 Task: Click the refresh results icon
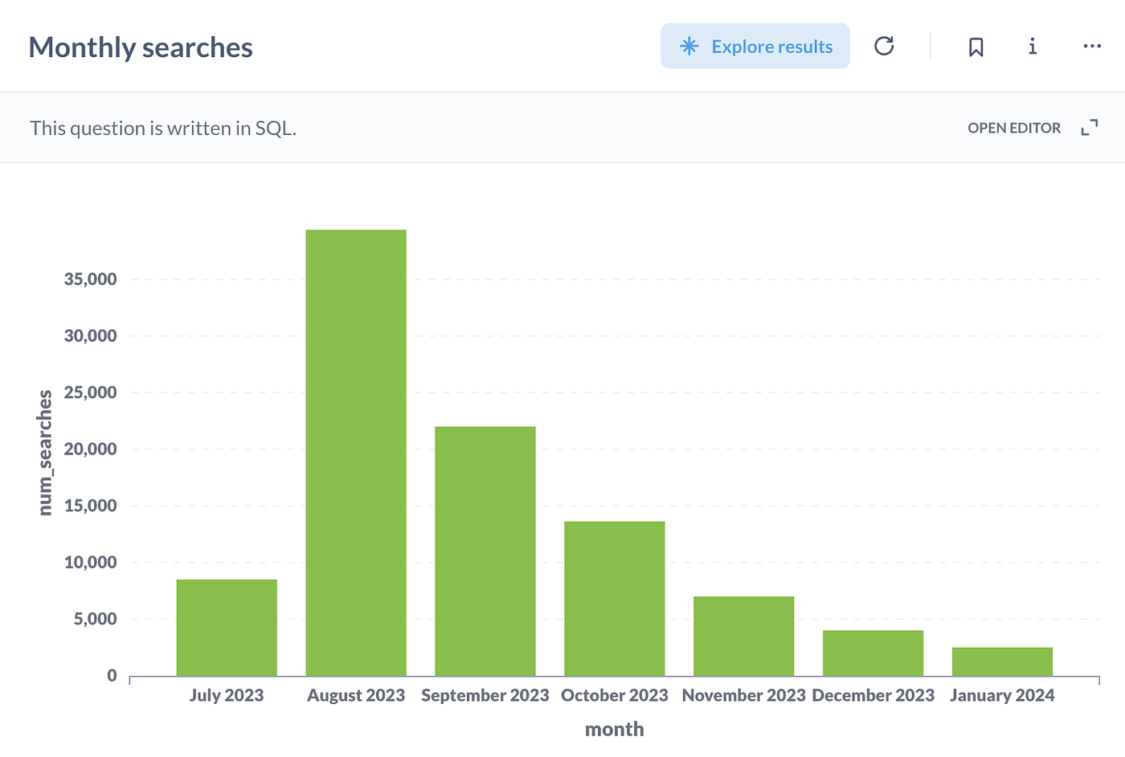[x=884, y=46]
